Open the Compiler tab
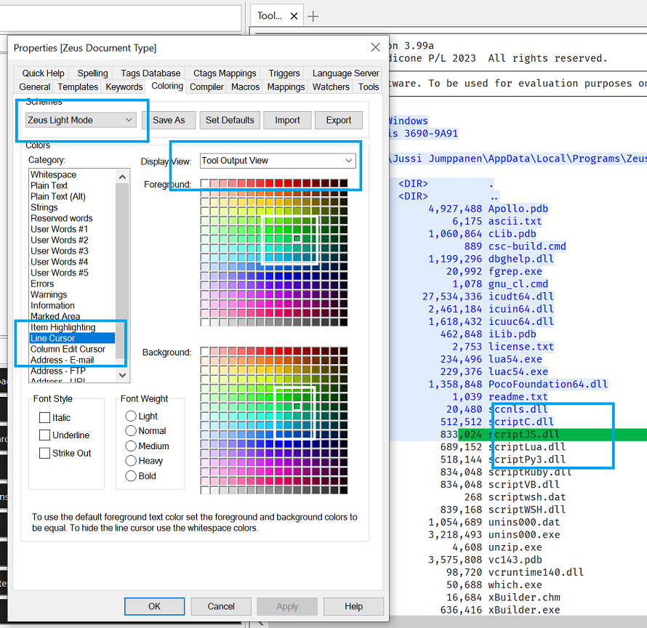 [x=206, y=86]
